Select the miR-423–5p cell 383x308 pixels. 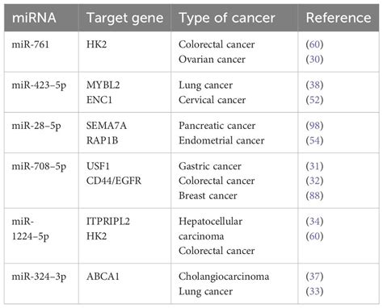point(41,93)
